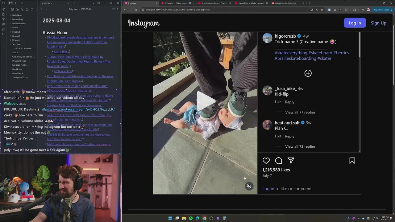Click Daily News breadcrumb in note header
Screen dimensions: 395x222
(73, 9)
